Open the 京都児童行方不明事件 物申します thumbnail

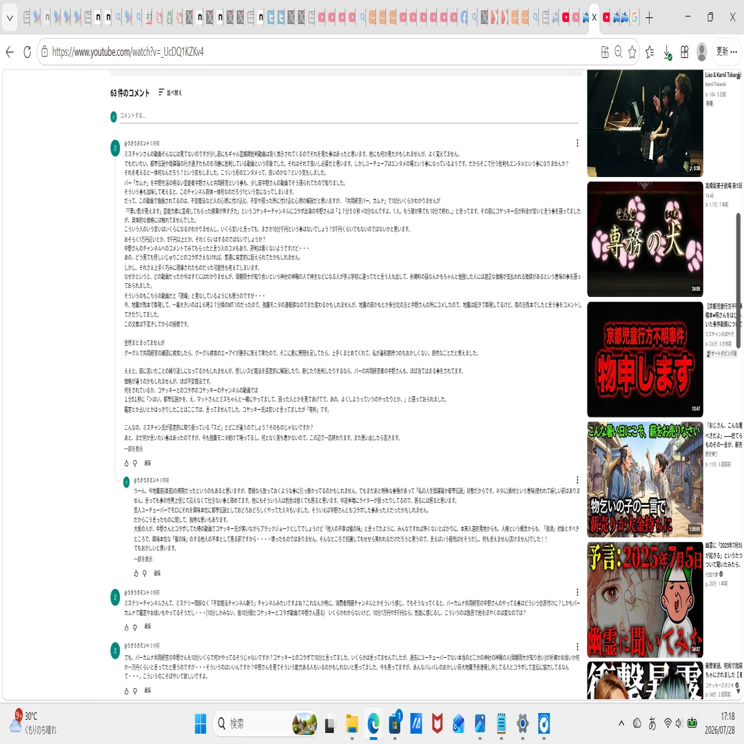[645, 359]
